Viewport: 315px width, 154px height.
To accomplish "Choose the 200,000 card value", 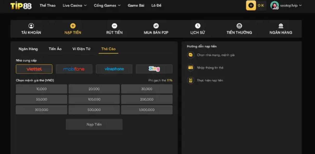I will click(x=147, y=99).
